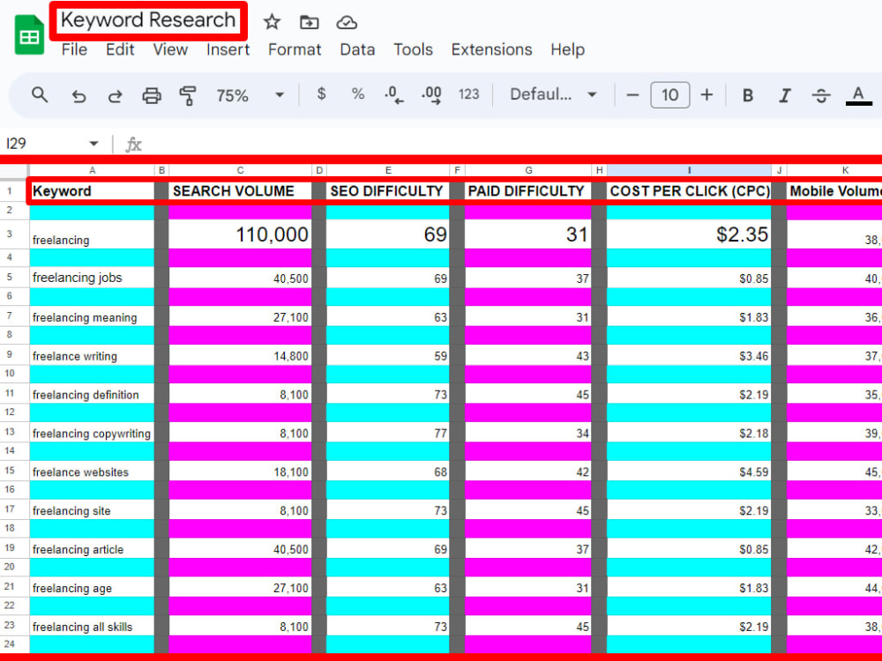Viewport: 882px width, 661px height.
Task: Open the Help menu
Action: 567,49
